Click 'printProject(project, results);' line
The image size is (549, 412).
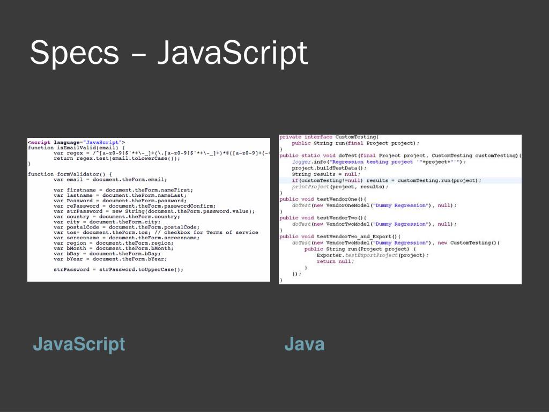340,187
